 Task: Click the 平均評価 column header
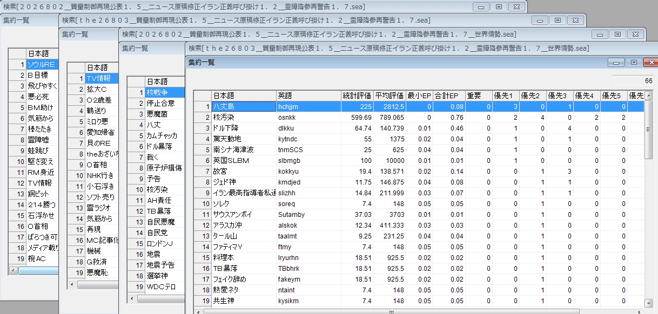(x=390, y=95)
